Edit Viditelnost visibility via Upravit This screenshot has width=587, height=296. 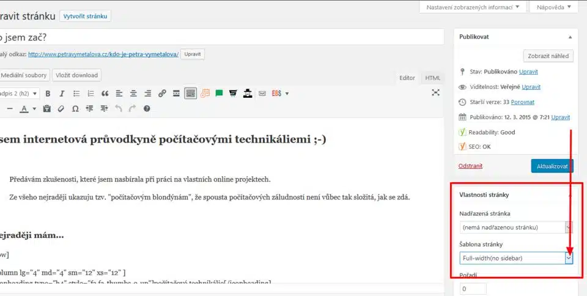[531, 87]
